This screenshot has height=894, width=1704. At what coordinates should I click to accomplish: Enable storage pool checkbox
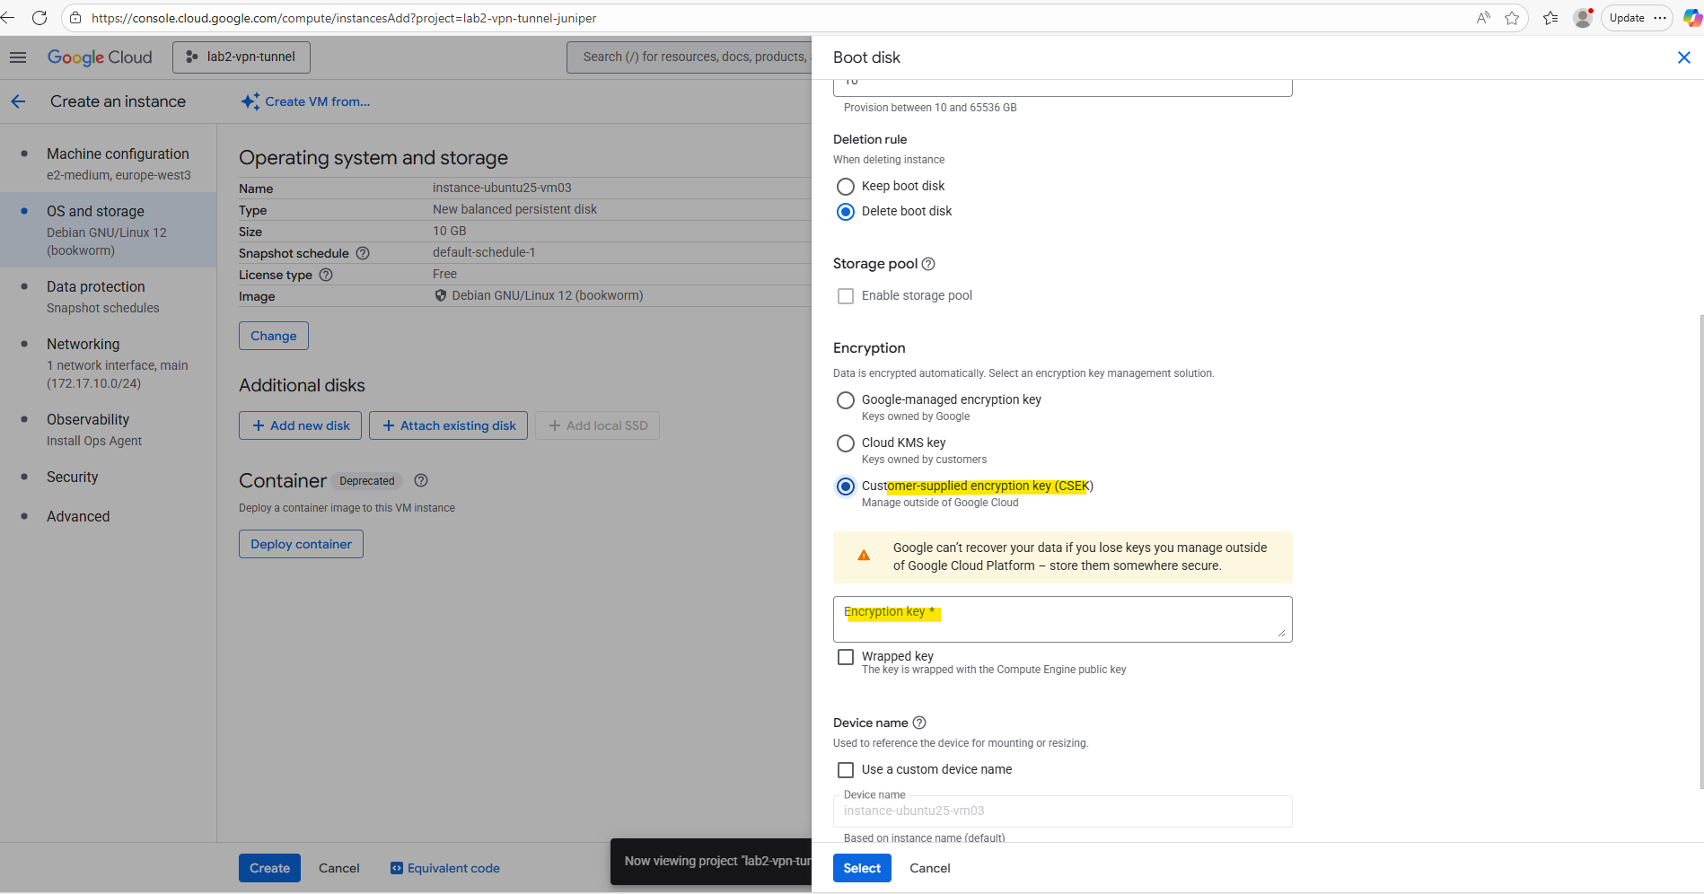point(845,296)
